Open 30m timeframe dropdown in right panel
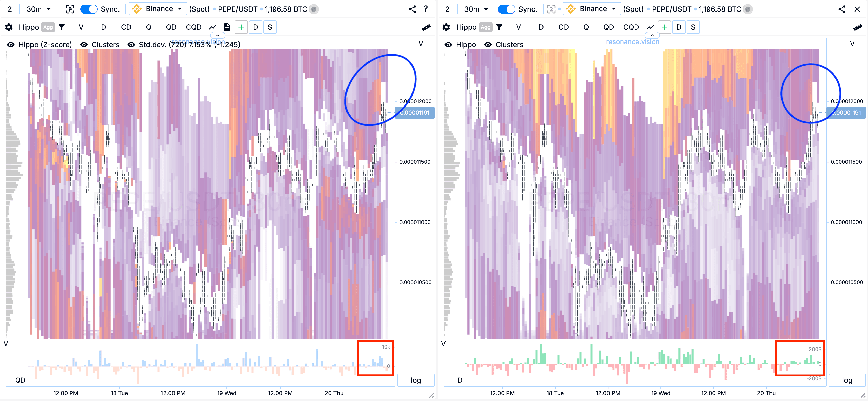Viewport: 868px width, 401px height. 476,9
